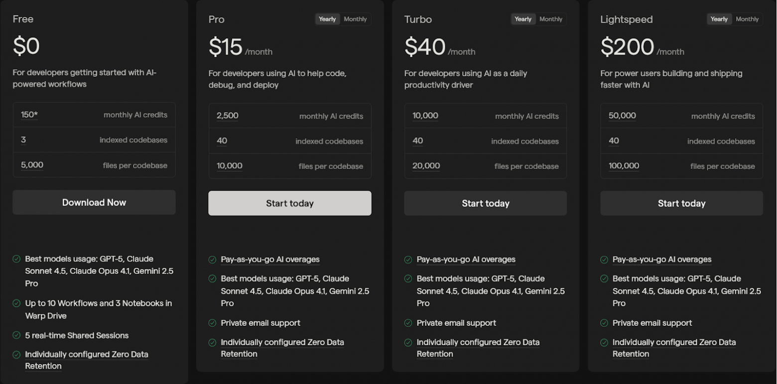The height and width of the screenshot is (384, 777).
Task: Select Yearly billing for Pro plan
Action: (x=327, y=19)
